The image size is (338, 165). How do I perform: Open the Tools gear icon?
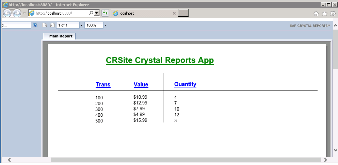point(333,14)
